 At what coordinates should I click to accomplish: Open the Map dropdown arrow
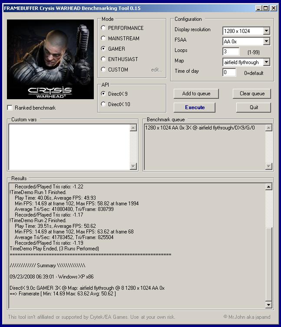tap(266, 62)
